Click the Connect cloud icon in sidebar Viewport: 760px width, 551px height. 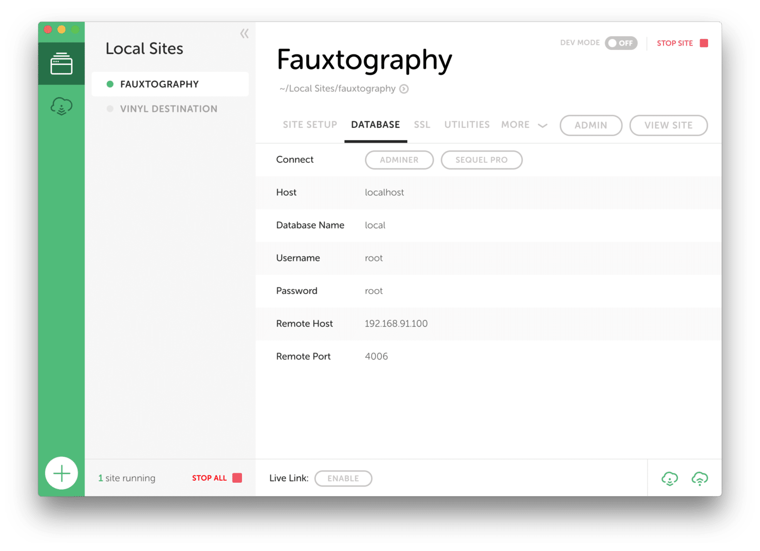click(x=61, y=106)
